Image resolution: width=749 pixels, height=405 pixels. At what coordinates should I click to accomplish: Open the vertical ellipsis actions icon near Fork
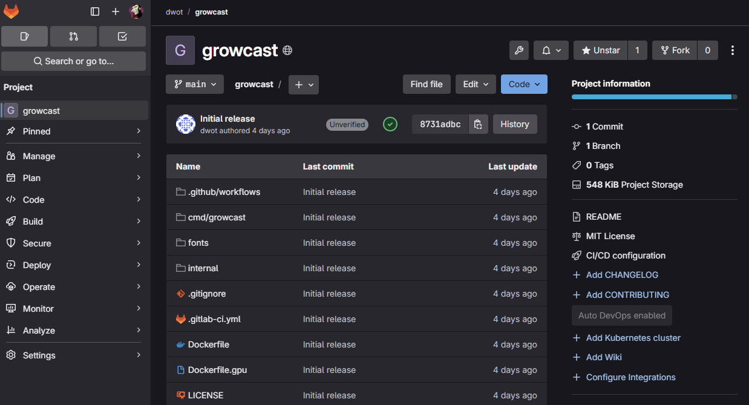pyautogui.click(x=732, y=50)
